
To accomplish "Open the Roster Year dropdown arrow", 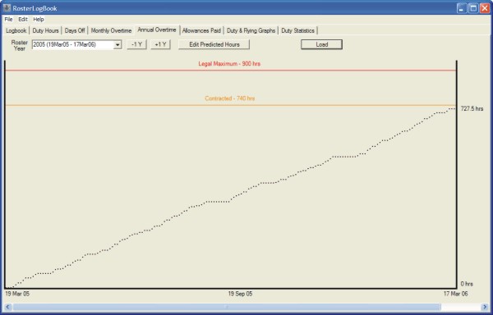I will click(117, 45).
